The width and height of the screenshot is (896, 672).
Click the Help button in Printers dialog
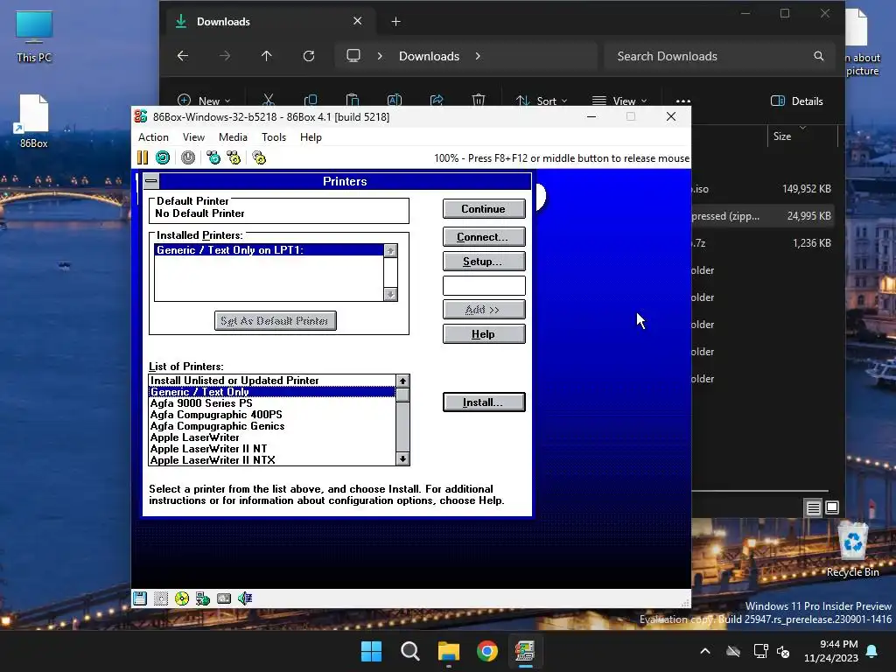pos(483,333)
